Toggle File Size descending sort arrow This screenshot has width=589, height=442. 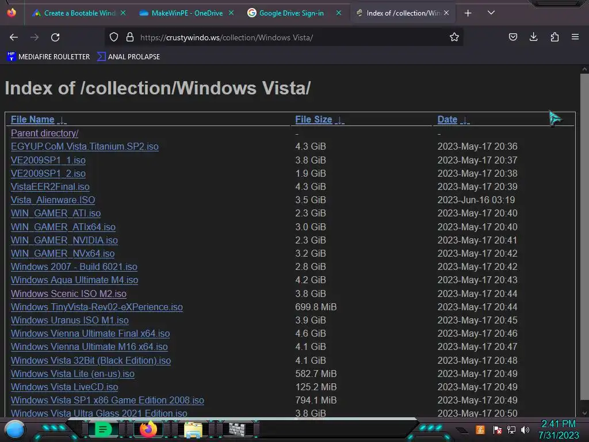pos(339,120)
